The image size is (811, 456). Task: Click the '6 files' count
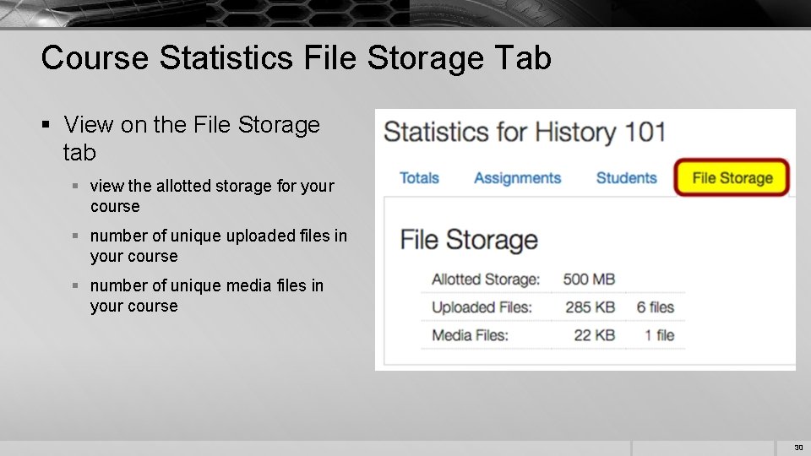(656, 307)
